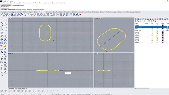Select the Circle tool in left sidebar
The image size is (169, 95).
tap(2, 26)
